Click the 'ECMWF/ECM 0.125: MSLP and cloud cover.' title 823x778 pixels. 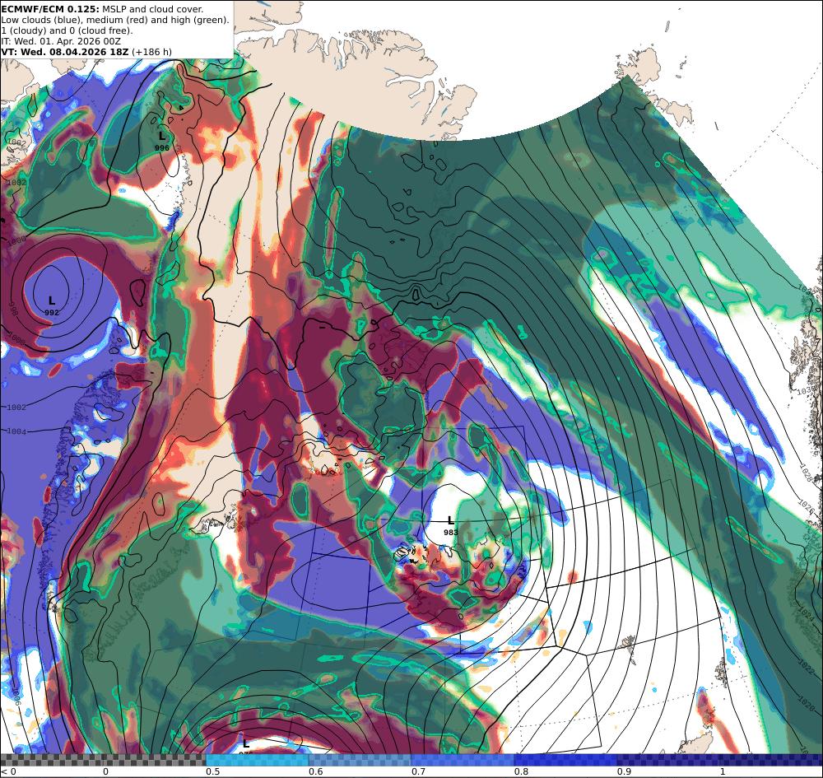point(102,9)
